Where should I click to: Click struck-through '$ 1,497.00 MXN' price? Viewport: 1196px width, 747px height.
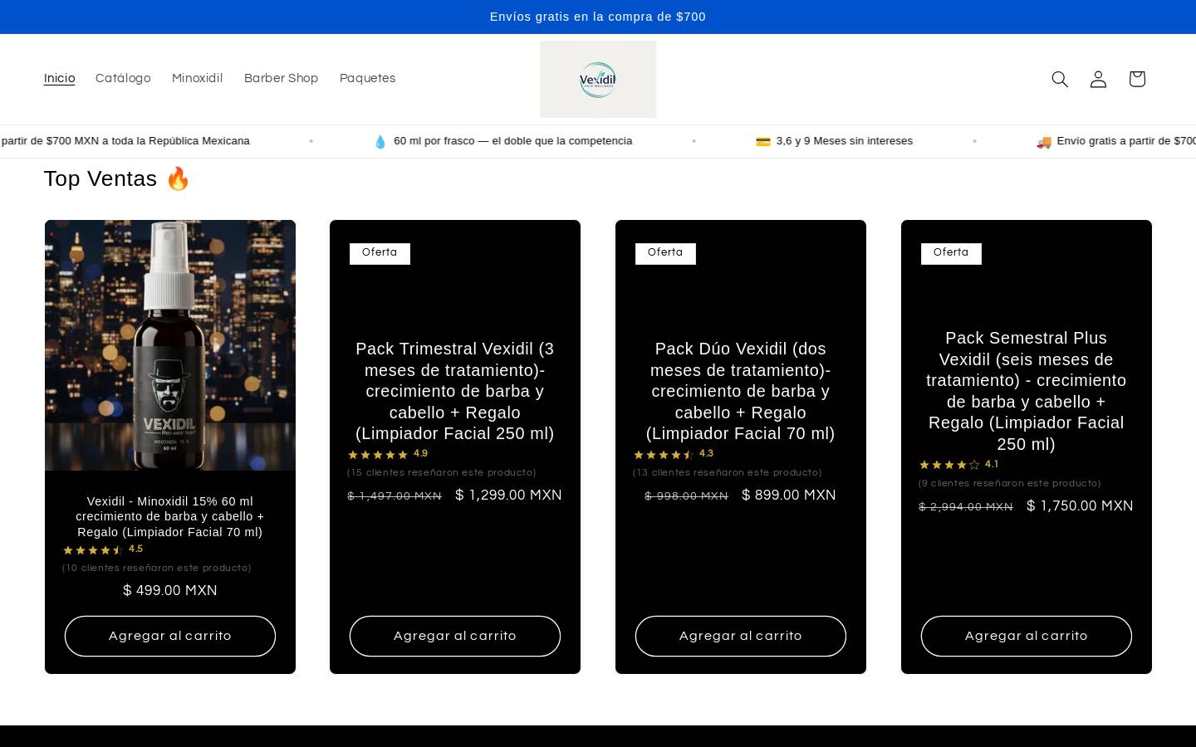pos(395,496)
